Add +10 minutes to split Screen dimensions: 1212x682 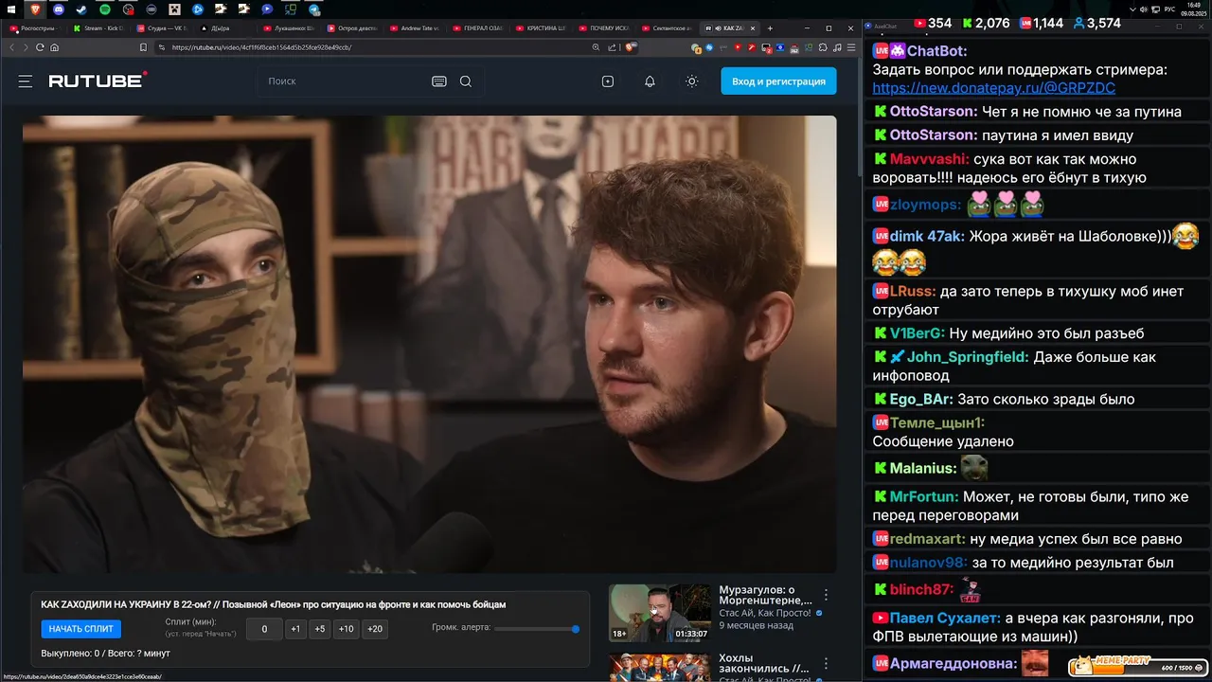tap(347, 629)
